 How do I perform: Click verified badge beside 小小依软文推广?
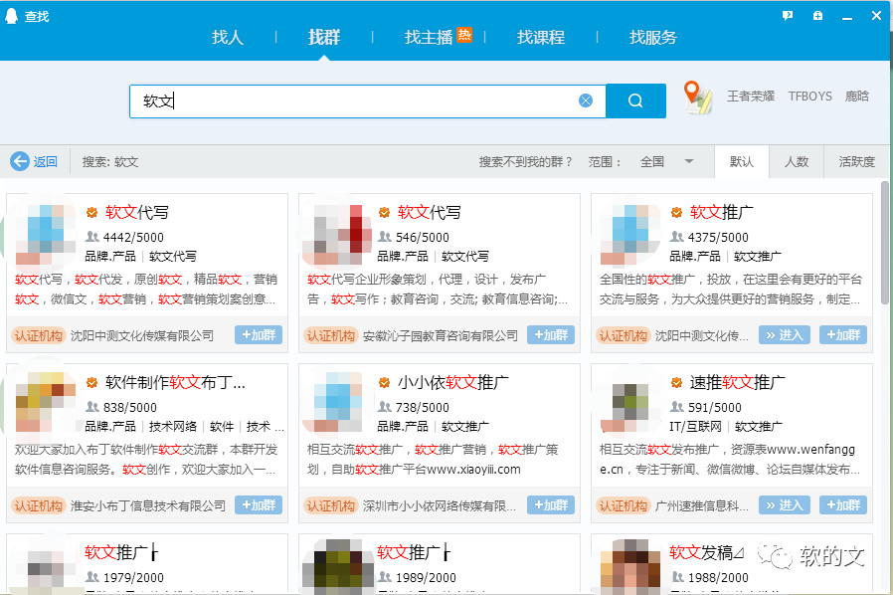(385, 382)
